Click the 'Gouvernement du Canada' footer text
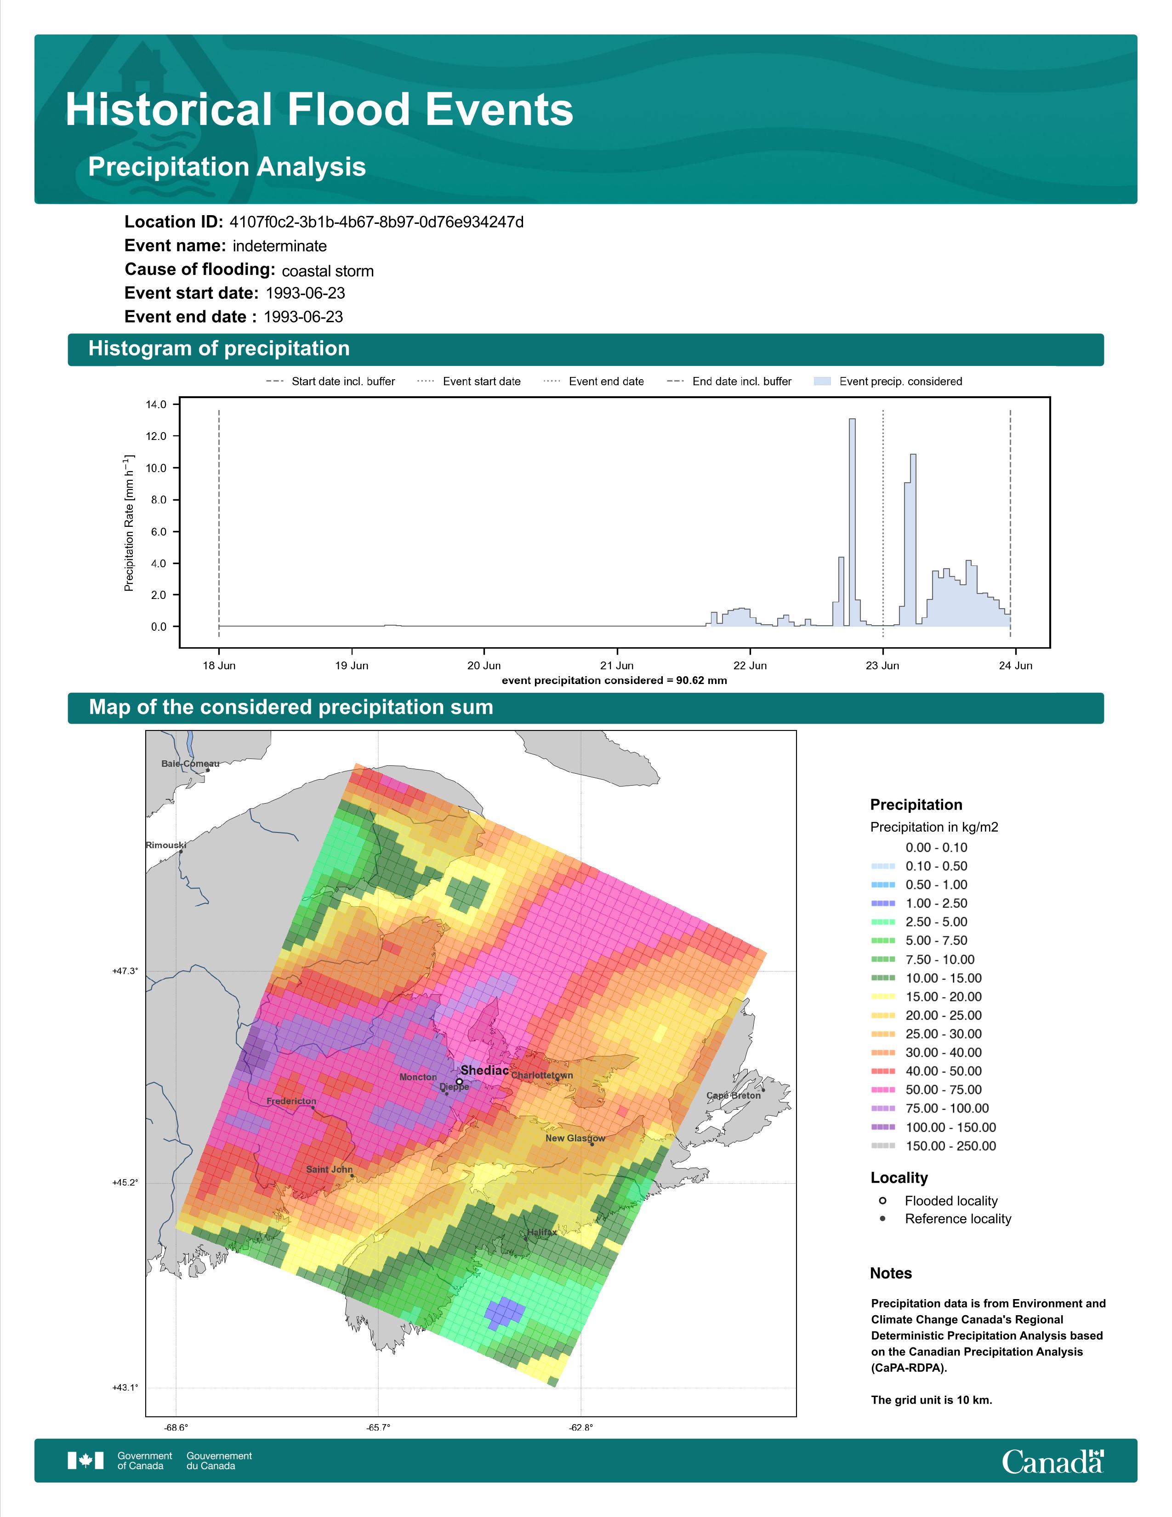 [x=219, y=1461]
